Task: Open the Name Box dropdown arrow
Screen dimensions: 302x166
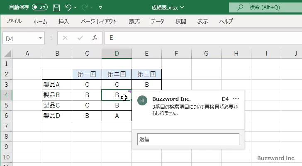Action: pyautogui.click(x=40, y=38)
